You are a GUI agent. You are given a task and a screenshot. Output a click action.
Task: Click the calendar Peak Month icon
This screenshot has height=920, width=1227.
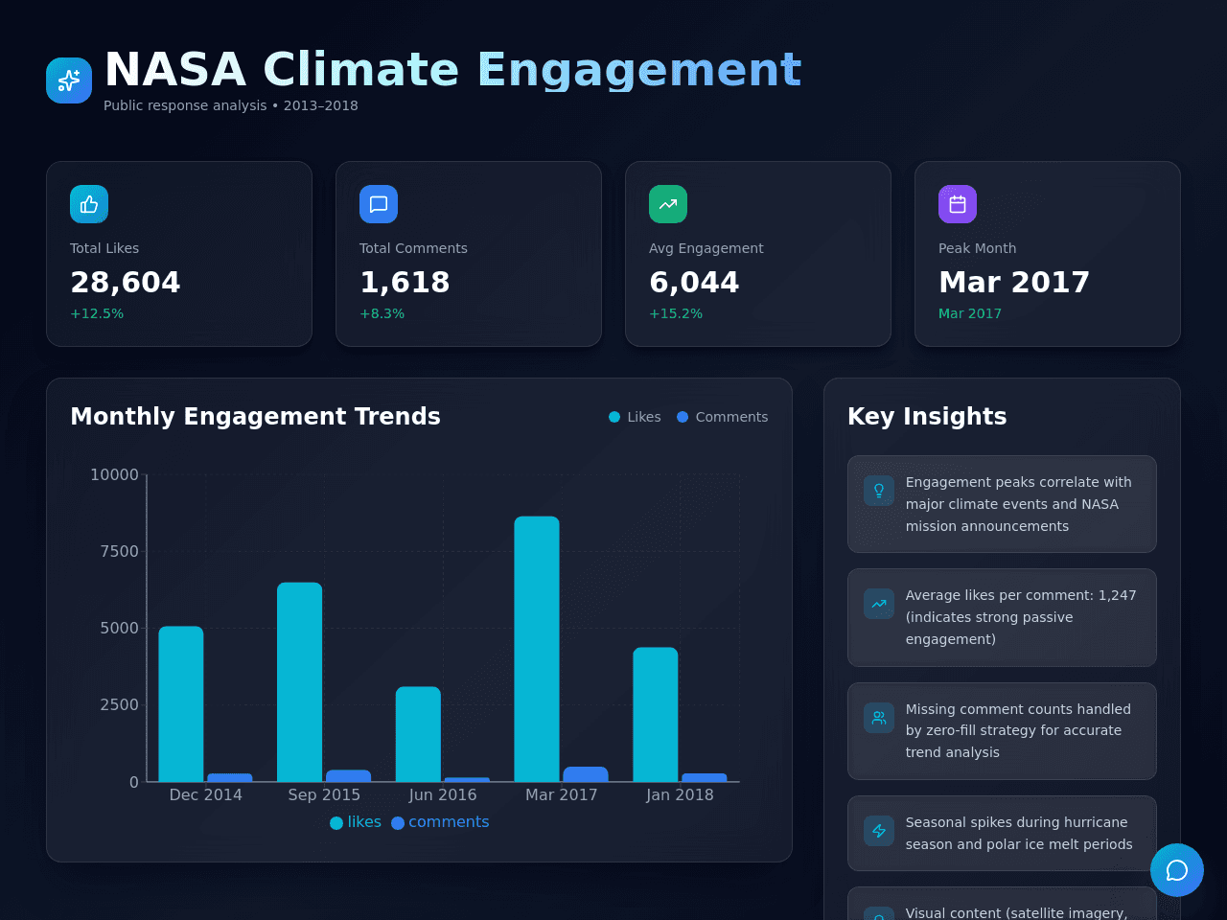point(958,204)
